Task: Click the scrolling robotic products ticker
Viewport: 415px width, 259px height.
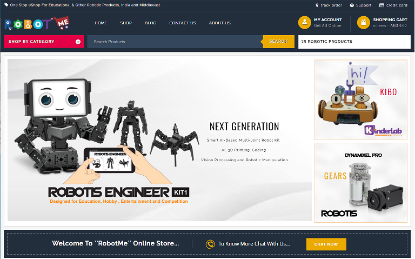Action: coord(354,42)
